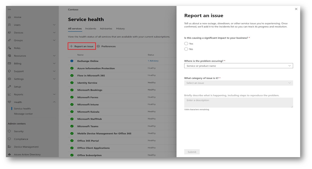The image size is (312, 169).
Task: Expand the Billing menu chevron
Action: point(54,63)
